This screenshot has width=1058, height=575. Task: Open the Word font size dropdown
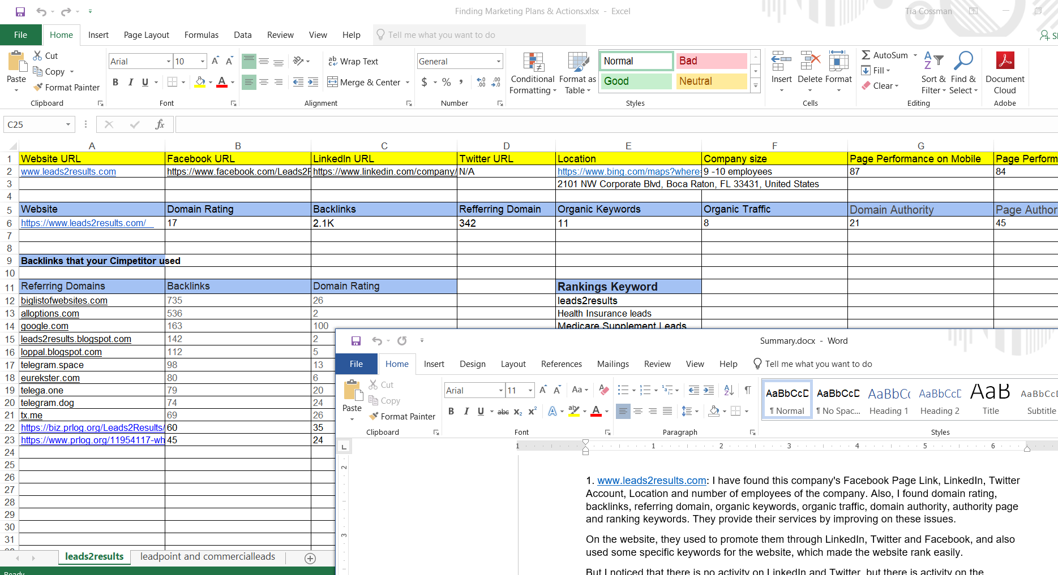pyautogui.click(x=530, y=390)
